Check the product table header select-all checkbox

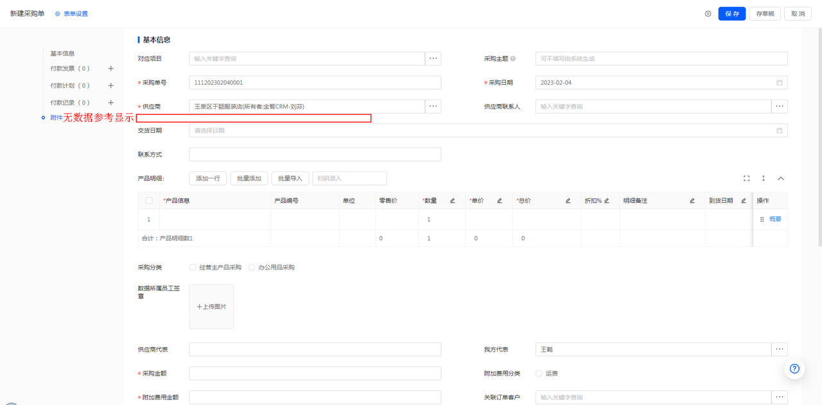pyautogui.click(x=149, y=201)
